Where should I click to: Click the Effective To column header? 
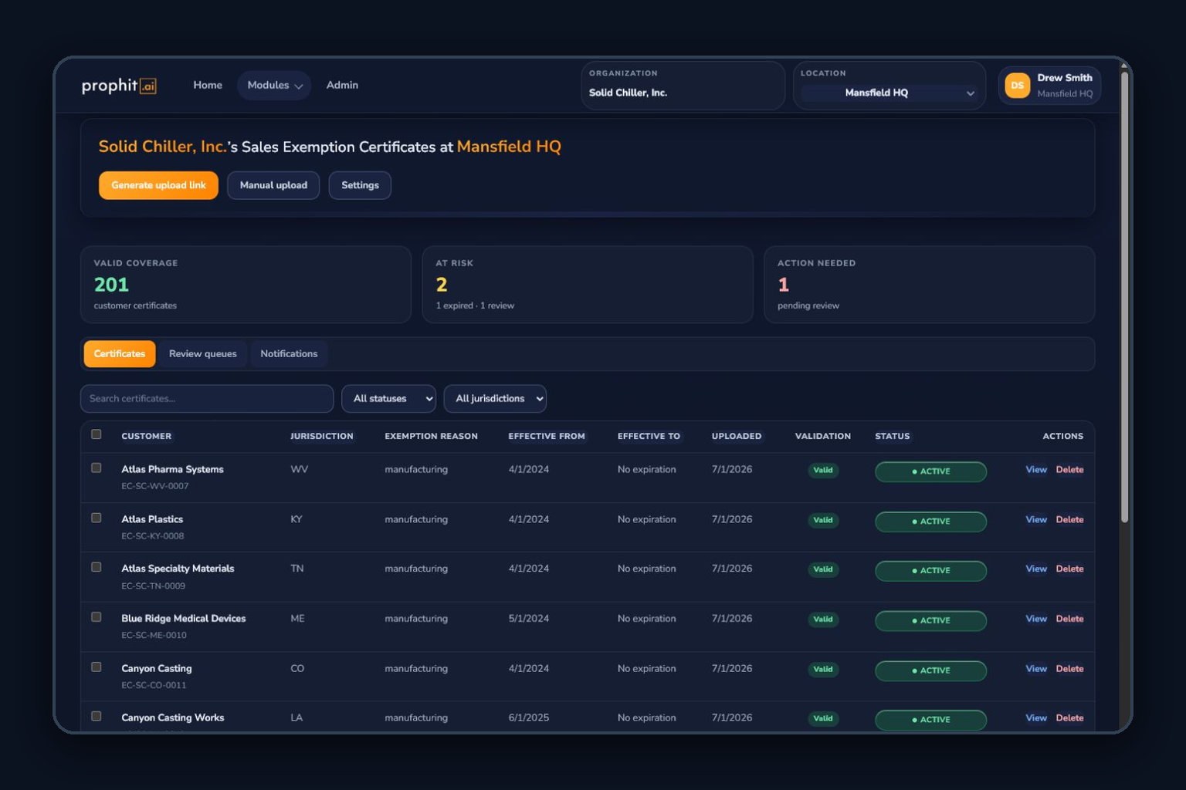(x=649, y=437)
